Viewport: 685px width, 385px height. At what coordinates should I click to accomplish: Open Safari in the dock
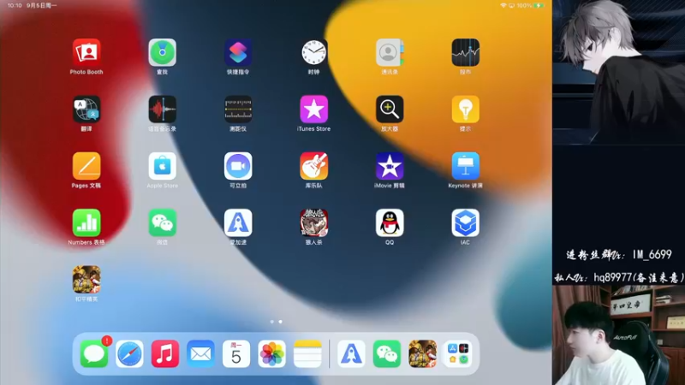130,353
